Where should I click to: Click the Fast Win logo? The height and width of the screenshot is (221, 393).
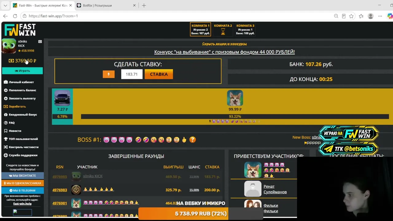click(x=20, y=30)
